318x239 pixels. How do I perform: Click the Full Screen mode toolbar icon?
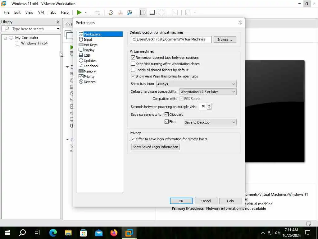161,12
